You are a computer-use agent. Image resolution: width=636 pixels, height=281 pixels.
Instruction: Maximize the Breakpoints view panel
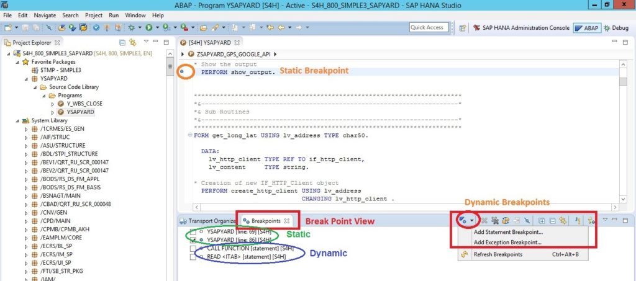tap(625, 220)
